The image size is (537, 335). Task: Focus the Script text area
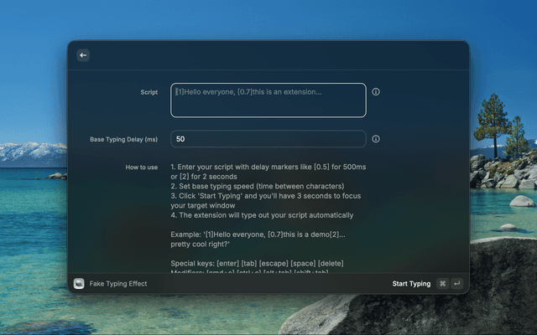point(268,100)
